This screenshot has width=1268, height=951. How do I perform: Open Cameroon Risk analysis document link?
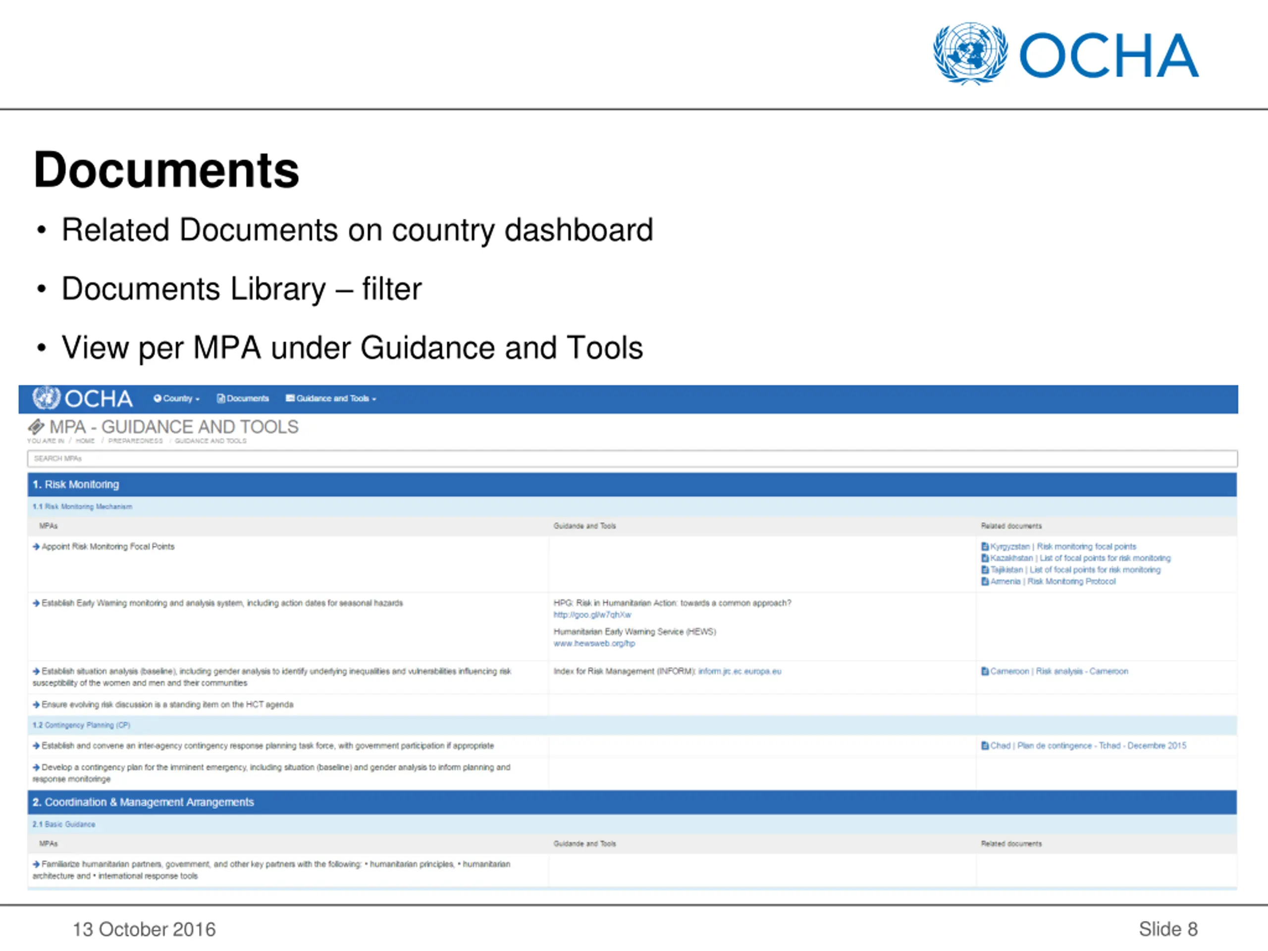click(1059, 671)
